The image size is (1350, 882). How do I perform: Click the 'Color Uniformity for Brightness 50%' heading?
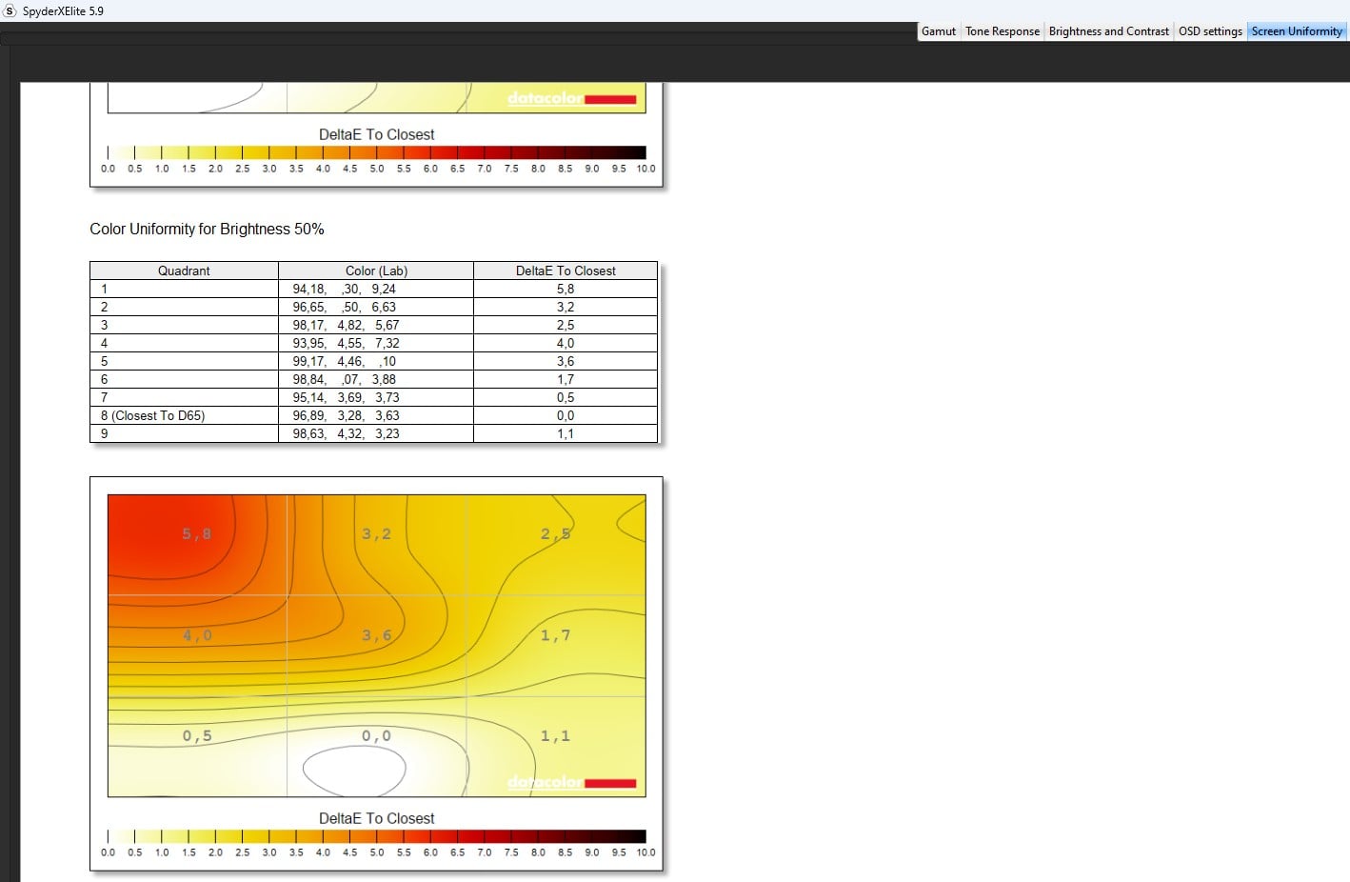(x=207, y=229)
